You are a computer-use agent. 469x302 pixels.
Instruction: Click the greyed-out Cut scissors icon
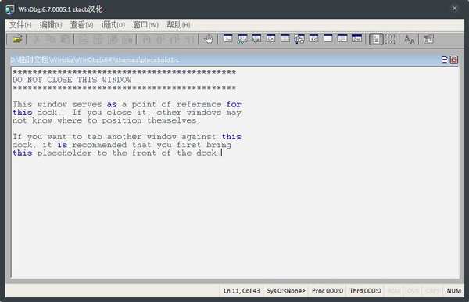pos(37,39)
